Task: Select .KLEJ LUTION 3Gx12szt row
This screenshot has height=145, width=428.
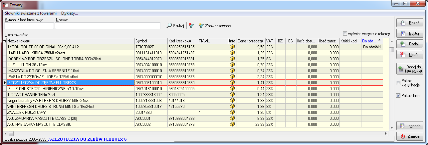Action: tap(193, 65)
